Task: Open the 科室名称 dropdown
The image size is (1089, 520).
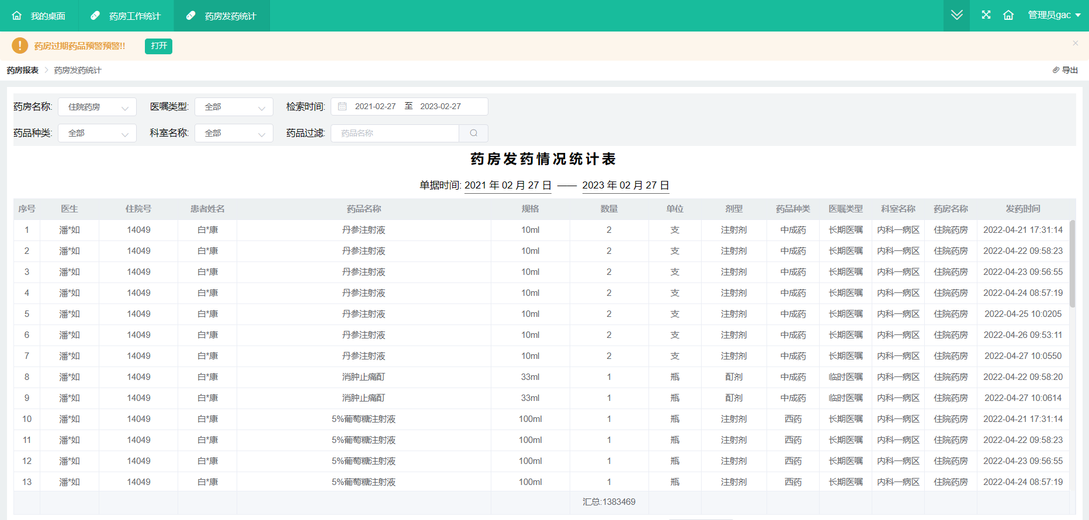Action: click(234, 133)
